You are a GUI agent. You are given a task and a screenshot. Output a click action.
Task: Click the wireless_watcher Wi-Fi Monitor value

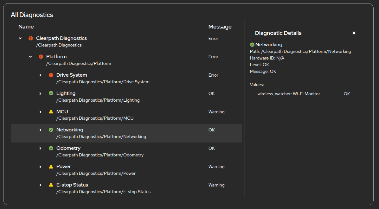tap(289, 94)
